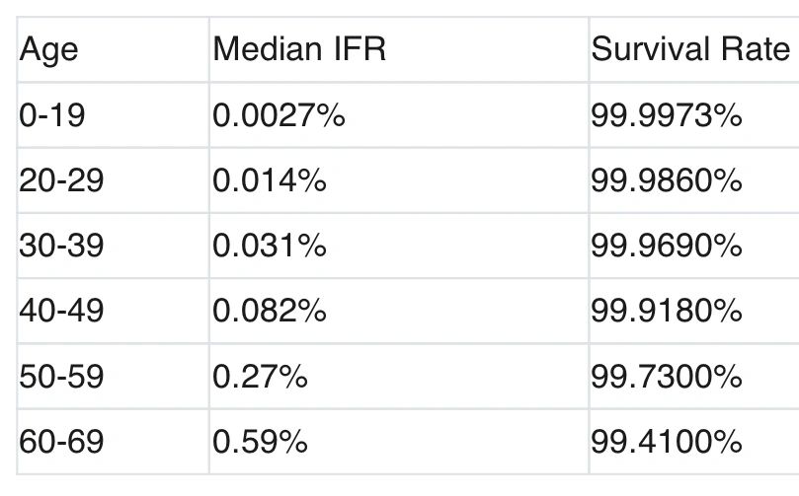
Task: Click the Median IFR column header
Action: tap(299, 49)
